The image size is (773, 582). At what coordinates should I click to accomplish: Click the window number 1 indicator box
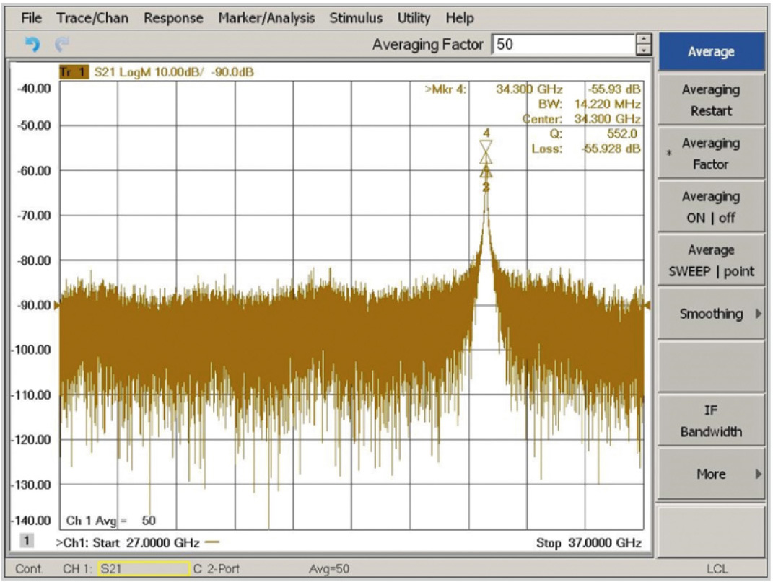click(x=27, y=541)
